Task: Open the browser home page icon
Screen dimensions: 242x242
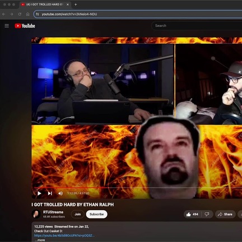Action: tap(27, 14)
